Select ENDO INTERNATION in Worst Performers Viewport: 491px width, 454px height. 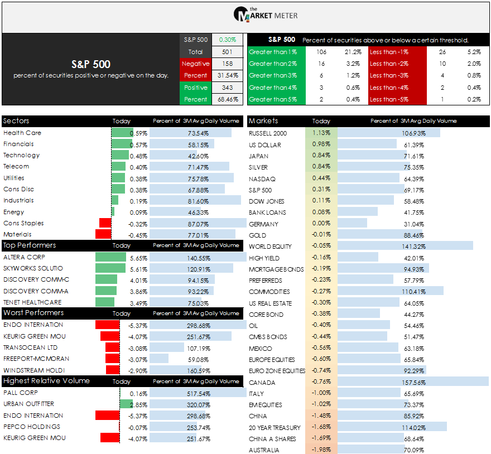[33, 325]
